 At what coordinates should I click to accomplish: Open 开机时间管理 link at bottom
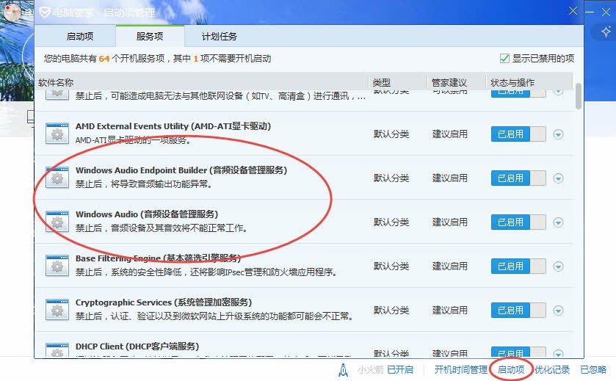pos(461,369)
